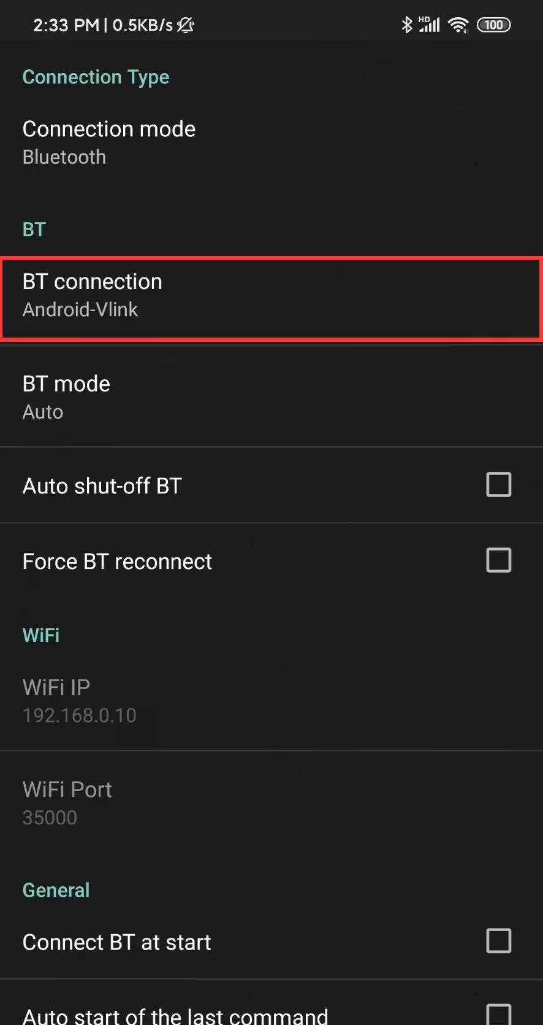The height and width of the screenshot is (1025, 543).
Task: Click the Connection Type section header
Action: click(96, 77)
